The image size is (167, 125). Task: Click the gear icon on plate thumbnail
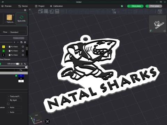click(x=165, y=31)
